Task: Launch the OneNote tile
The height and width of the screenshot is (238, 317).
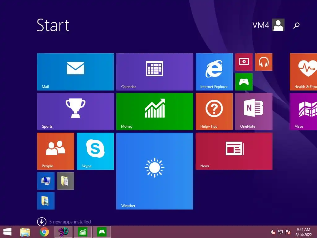Action: click(254, 112)
